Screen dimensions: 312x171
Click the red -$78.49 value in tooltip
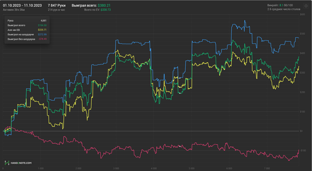click(42, 39)
